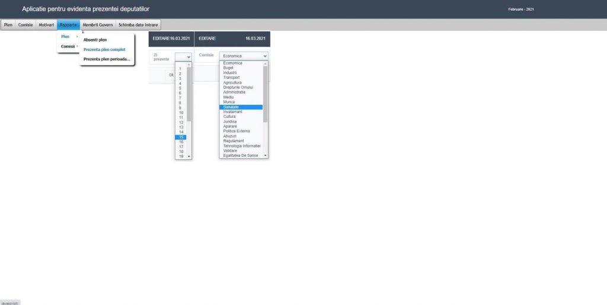Select Tehnologia Informatiei commission
Screen dimensions: 607x305
pyautogui.click(x=241, y=146)
